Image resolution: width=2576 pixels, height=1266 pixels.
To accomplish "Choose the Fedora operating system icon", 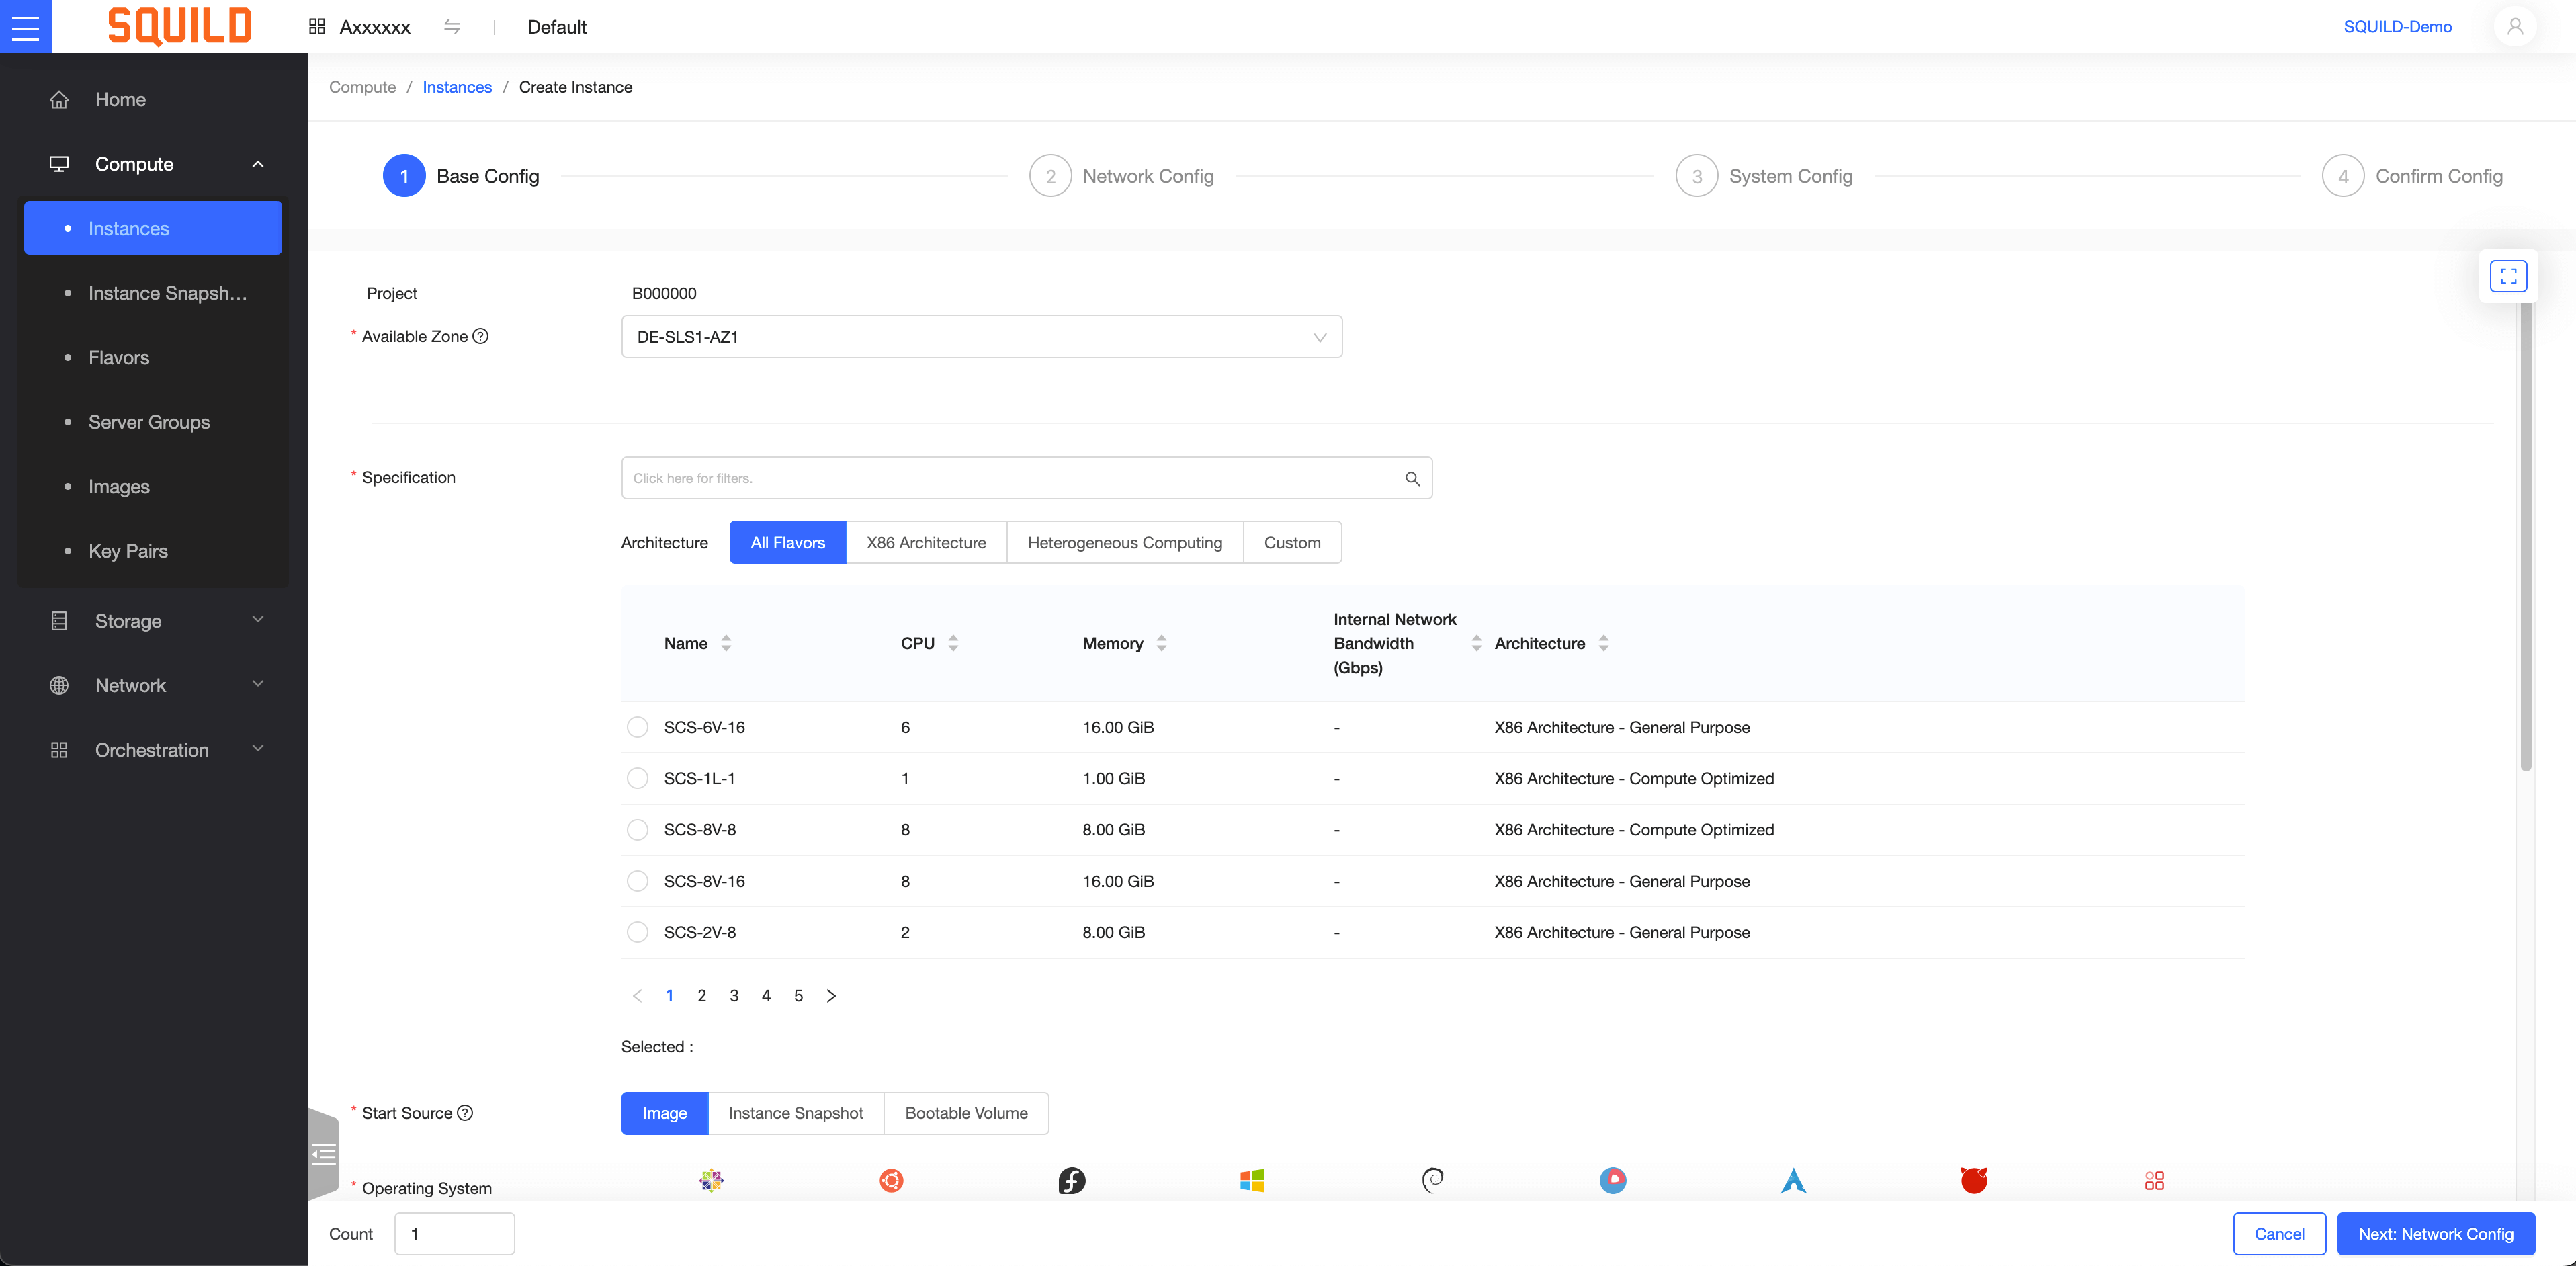I will [1071, 1180].
